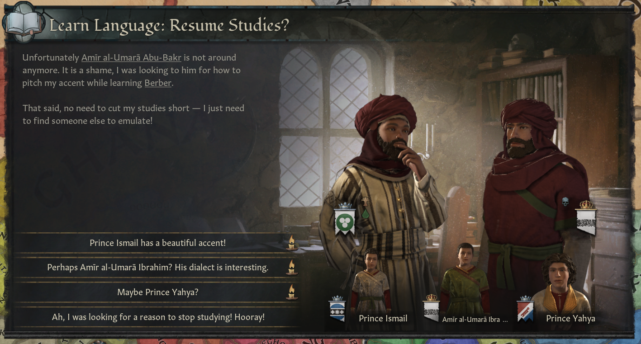Select the 'Maybe Prince Yahya?' option
Image resolution: width=641 pixels, height=344 pixels.
tap(157, 292)
